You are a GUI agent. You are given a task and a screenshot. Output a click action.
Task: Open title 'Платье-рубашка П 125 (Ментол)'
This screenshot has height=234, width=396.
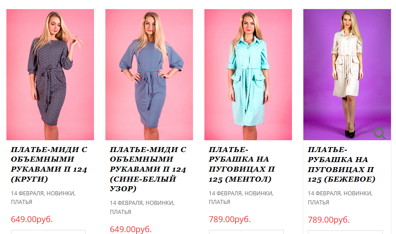[242, 164]
